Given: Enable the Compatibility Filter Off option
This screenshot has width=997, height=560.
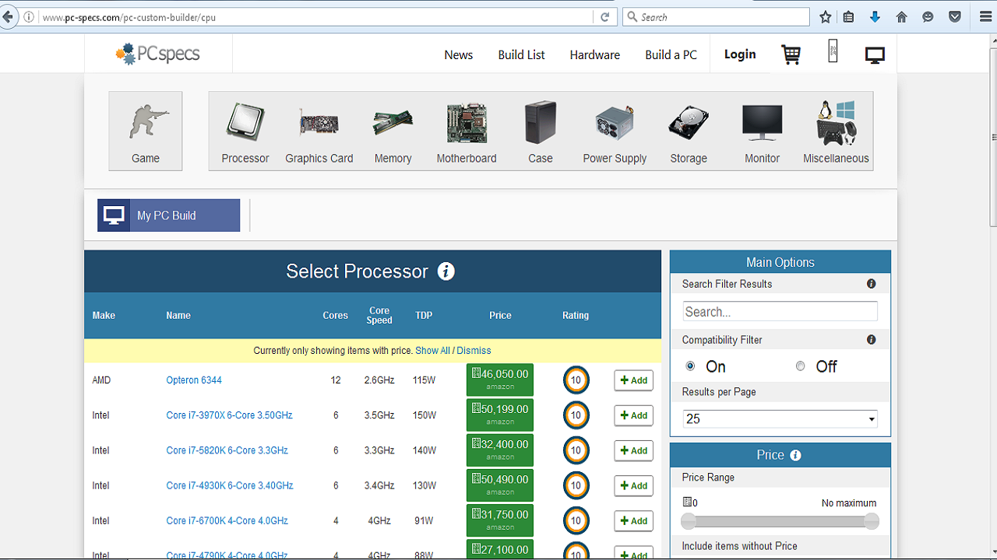Looking at the screenshot, I should (800, 366).
